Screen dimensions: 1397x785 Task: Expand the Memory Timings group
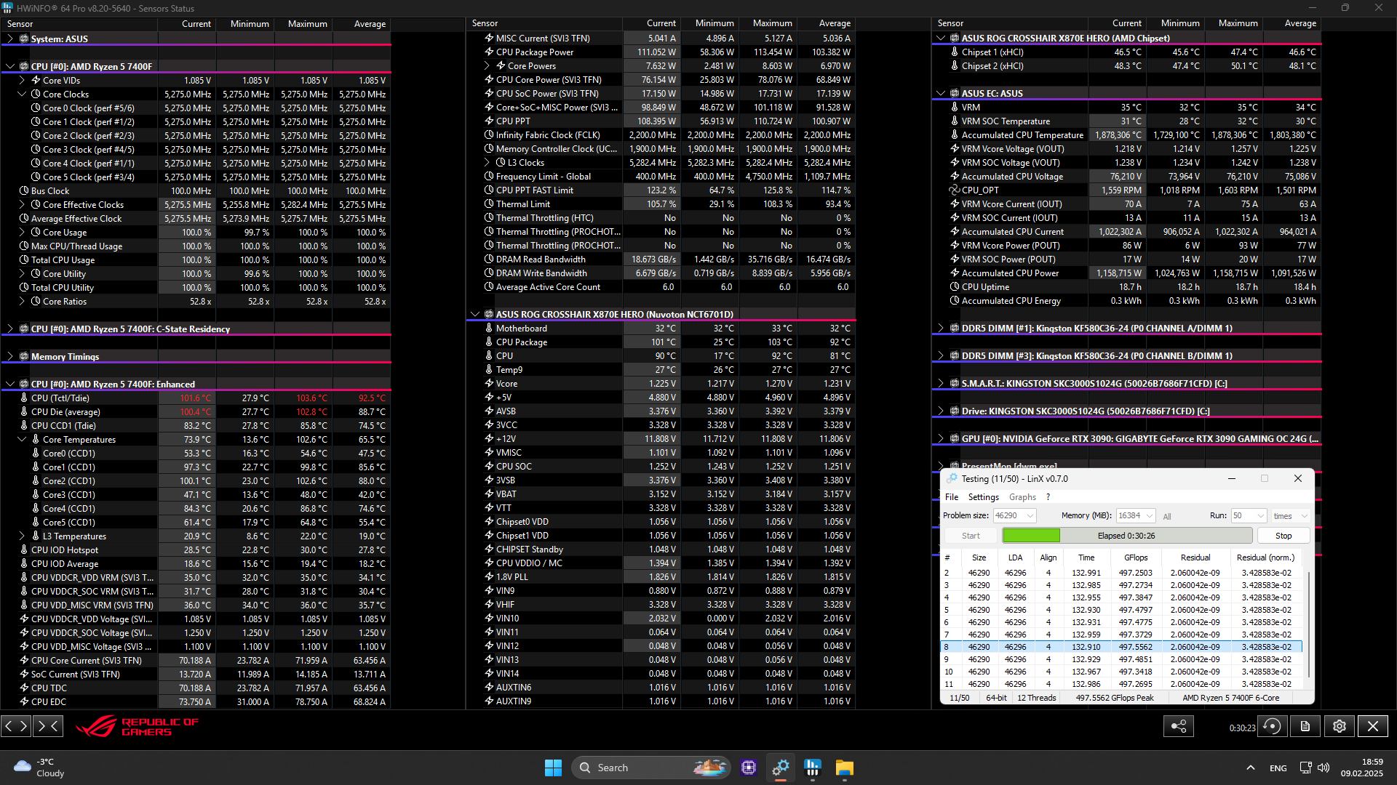tap(10, 357)
